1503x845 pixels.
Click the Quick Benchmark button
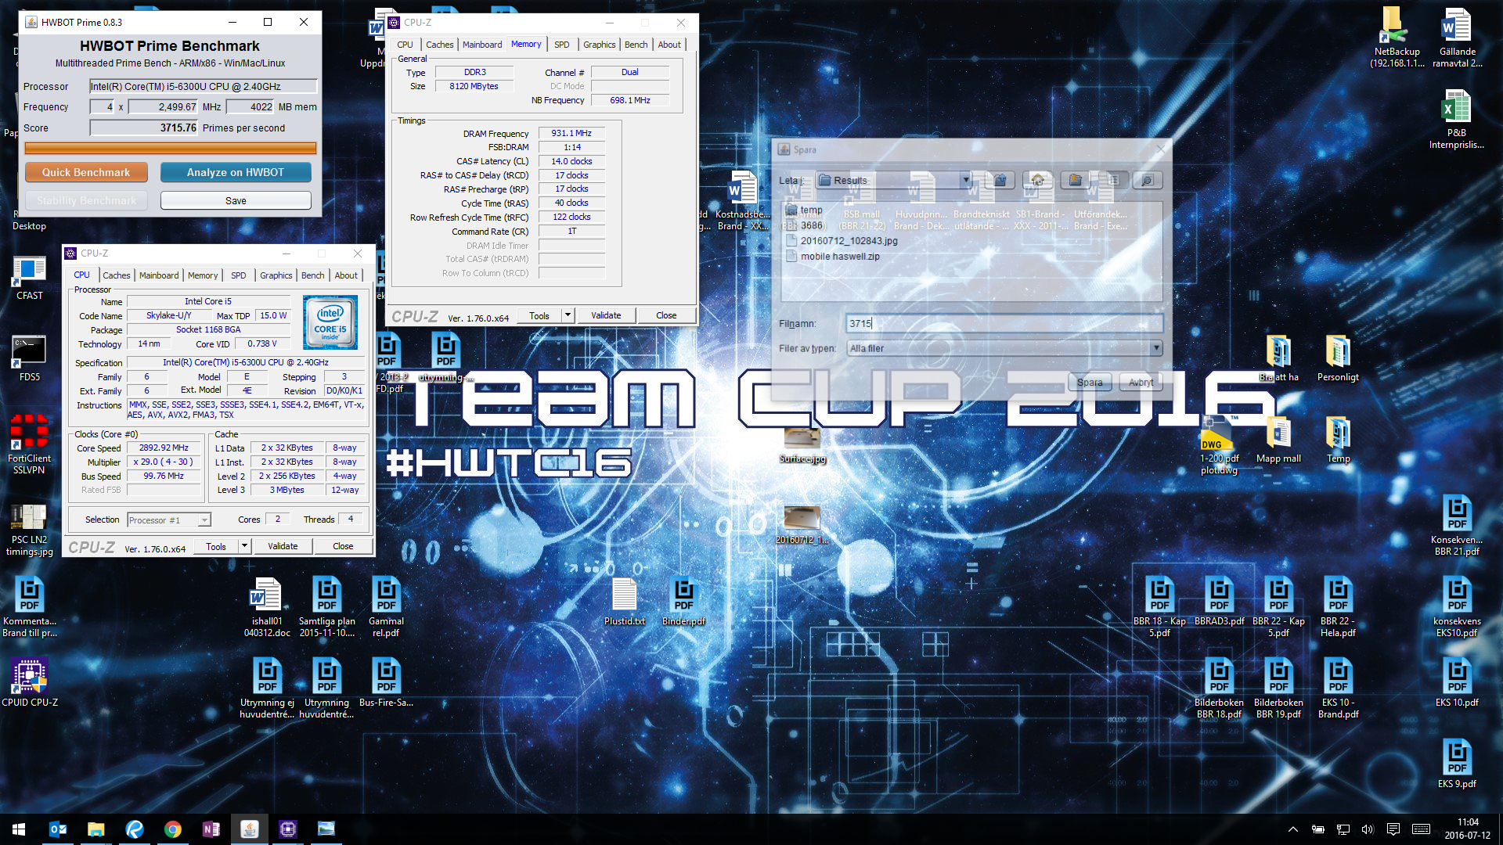pos(86,172)
